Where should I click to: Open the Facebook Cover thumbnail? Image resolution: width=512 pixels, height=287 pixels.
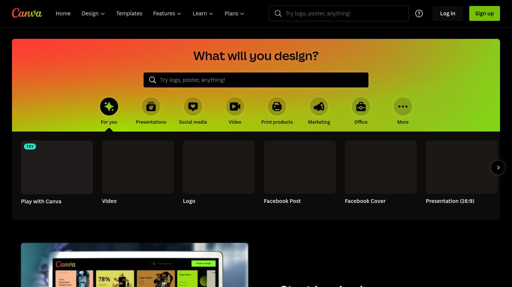pos(381,167)
